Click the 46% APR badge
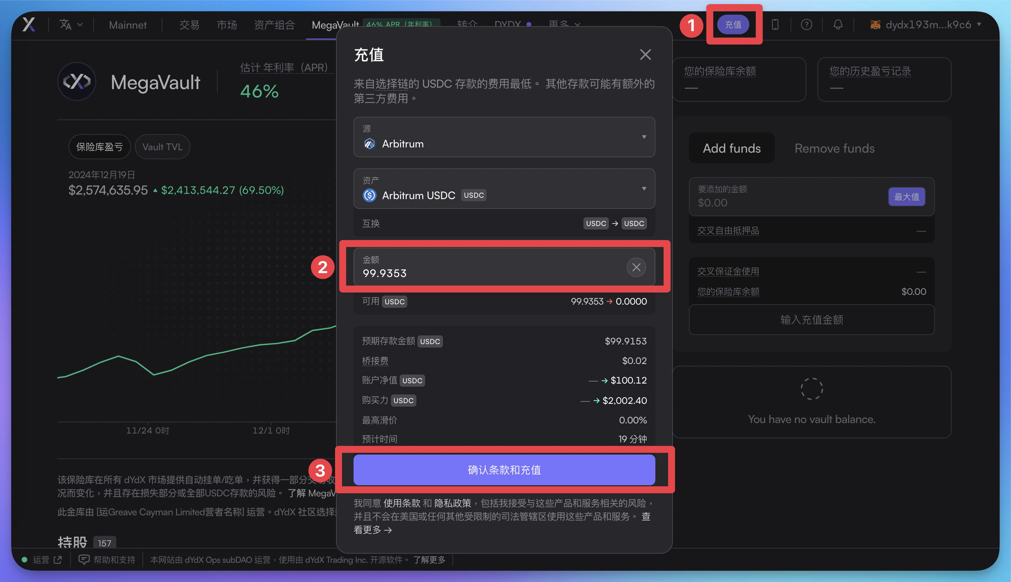This screenshot has height=582, width=1011. click(x=401, y=24)
